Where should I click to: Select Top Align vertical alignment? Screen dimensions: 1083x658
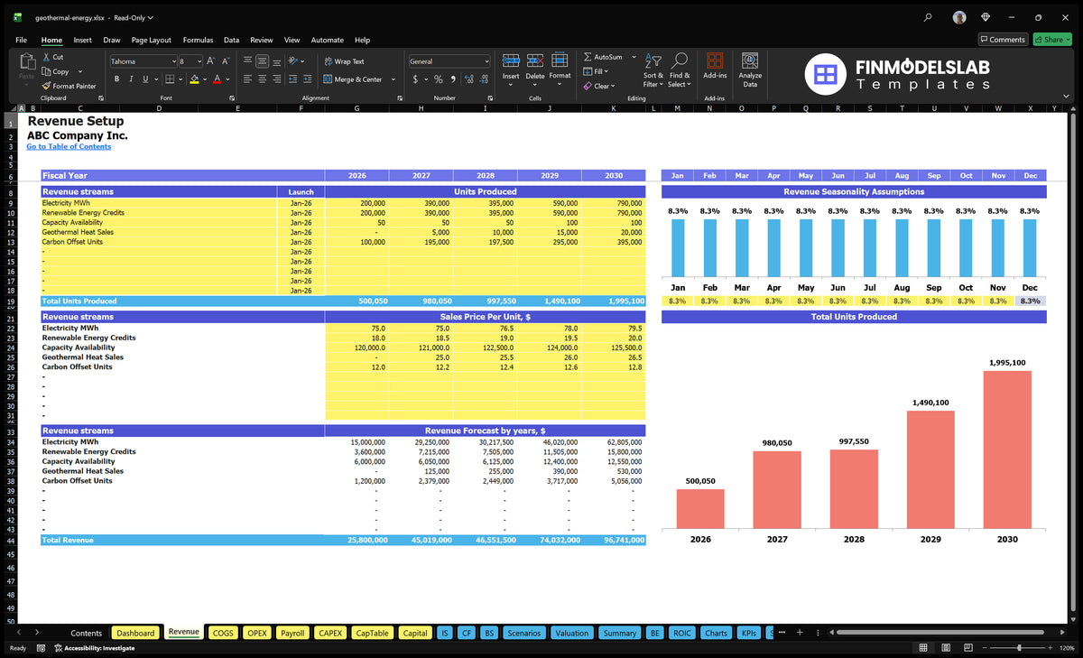[x=247, y=61]
